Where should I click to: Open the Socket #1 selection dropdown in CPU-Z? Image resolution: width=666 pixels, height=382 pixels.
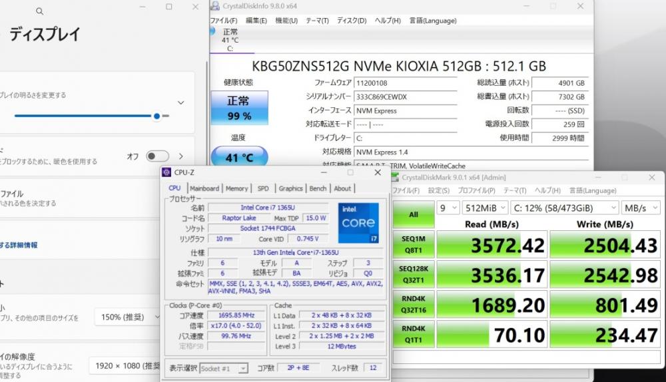coord(223,369)
